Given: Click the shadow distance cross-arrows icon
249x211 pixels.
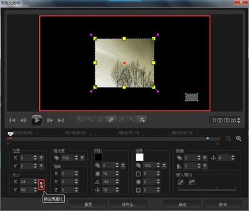Looking at the screenshot, I should click(x=97, y=190).
